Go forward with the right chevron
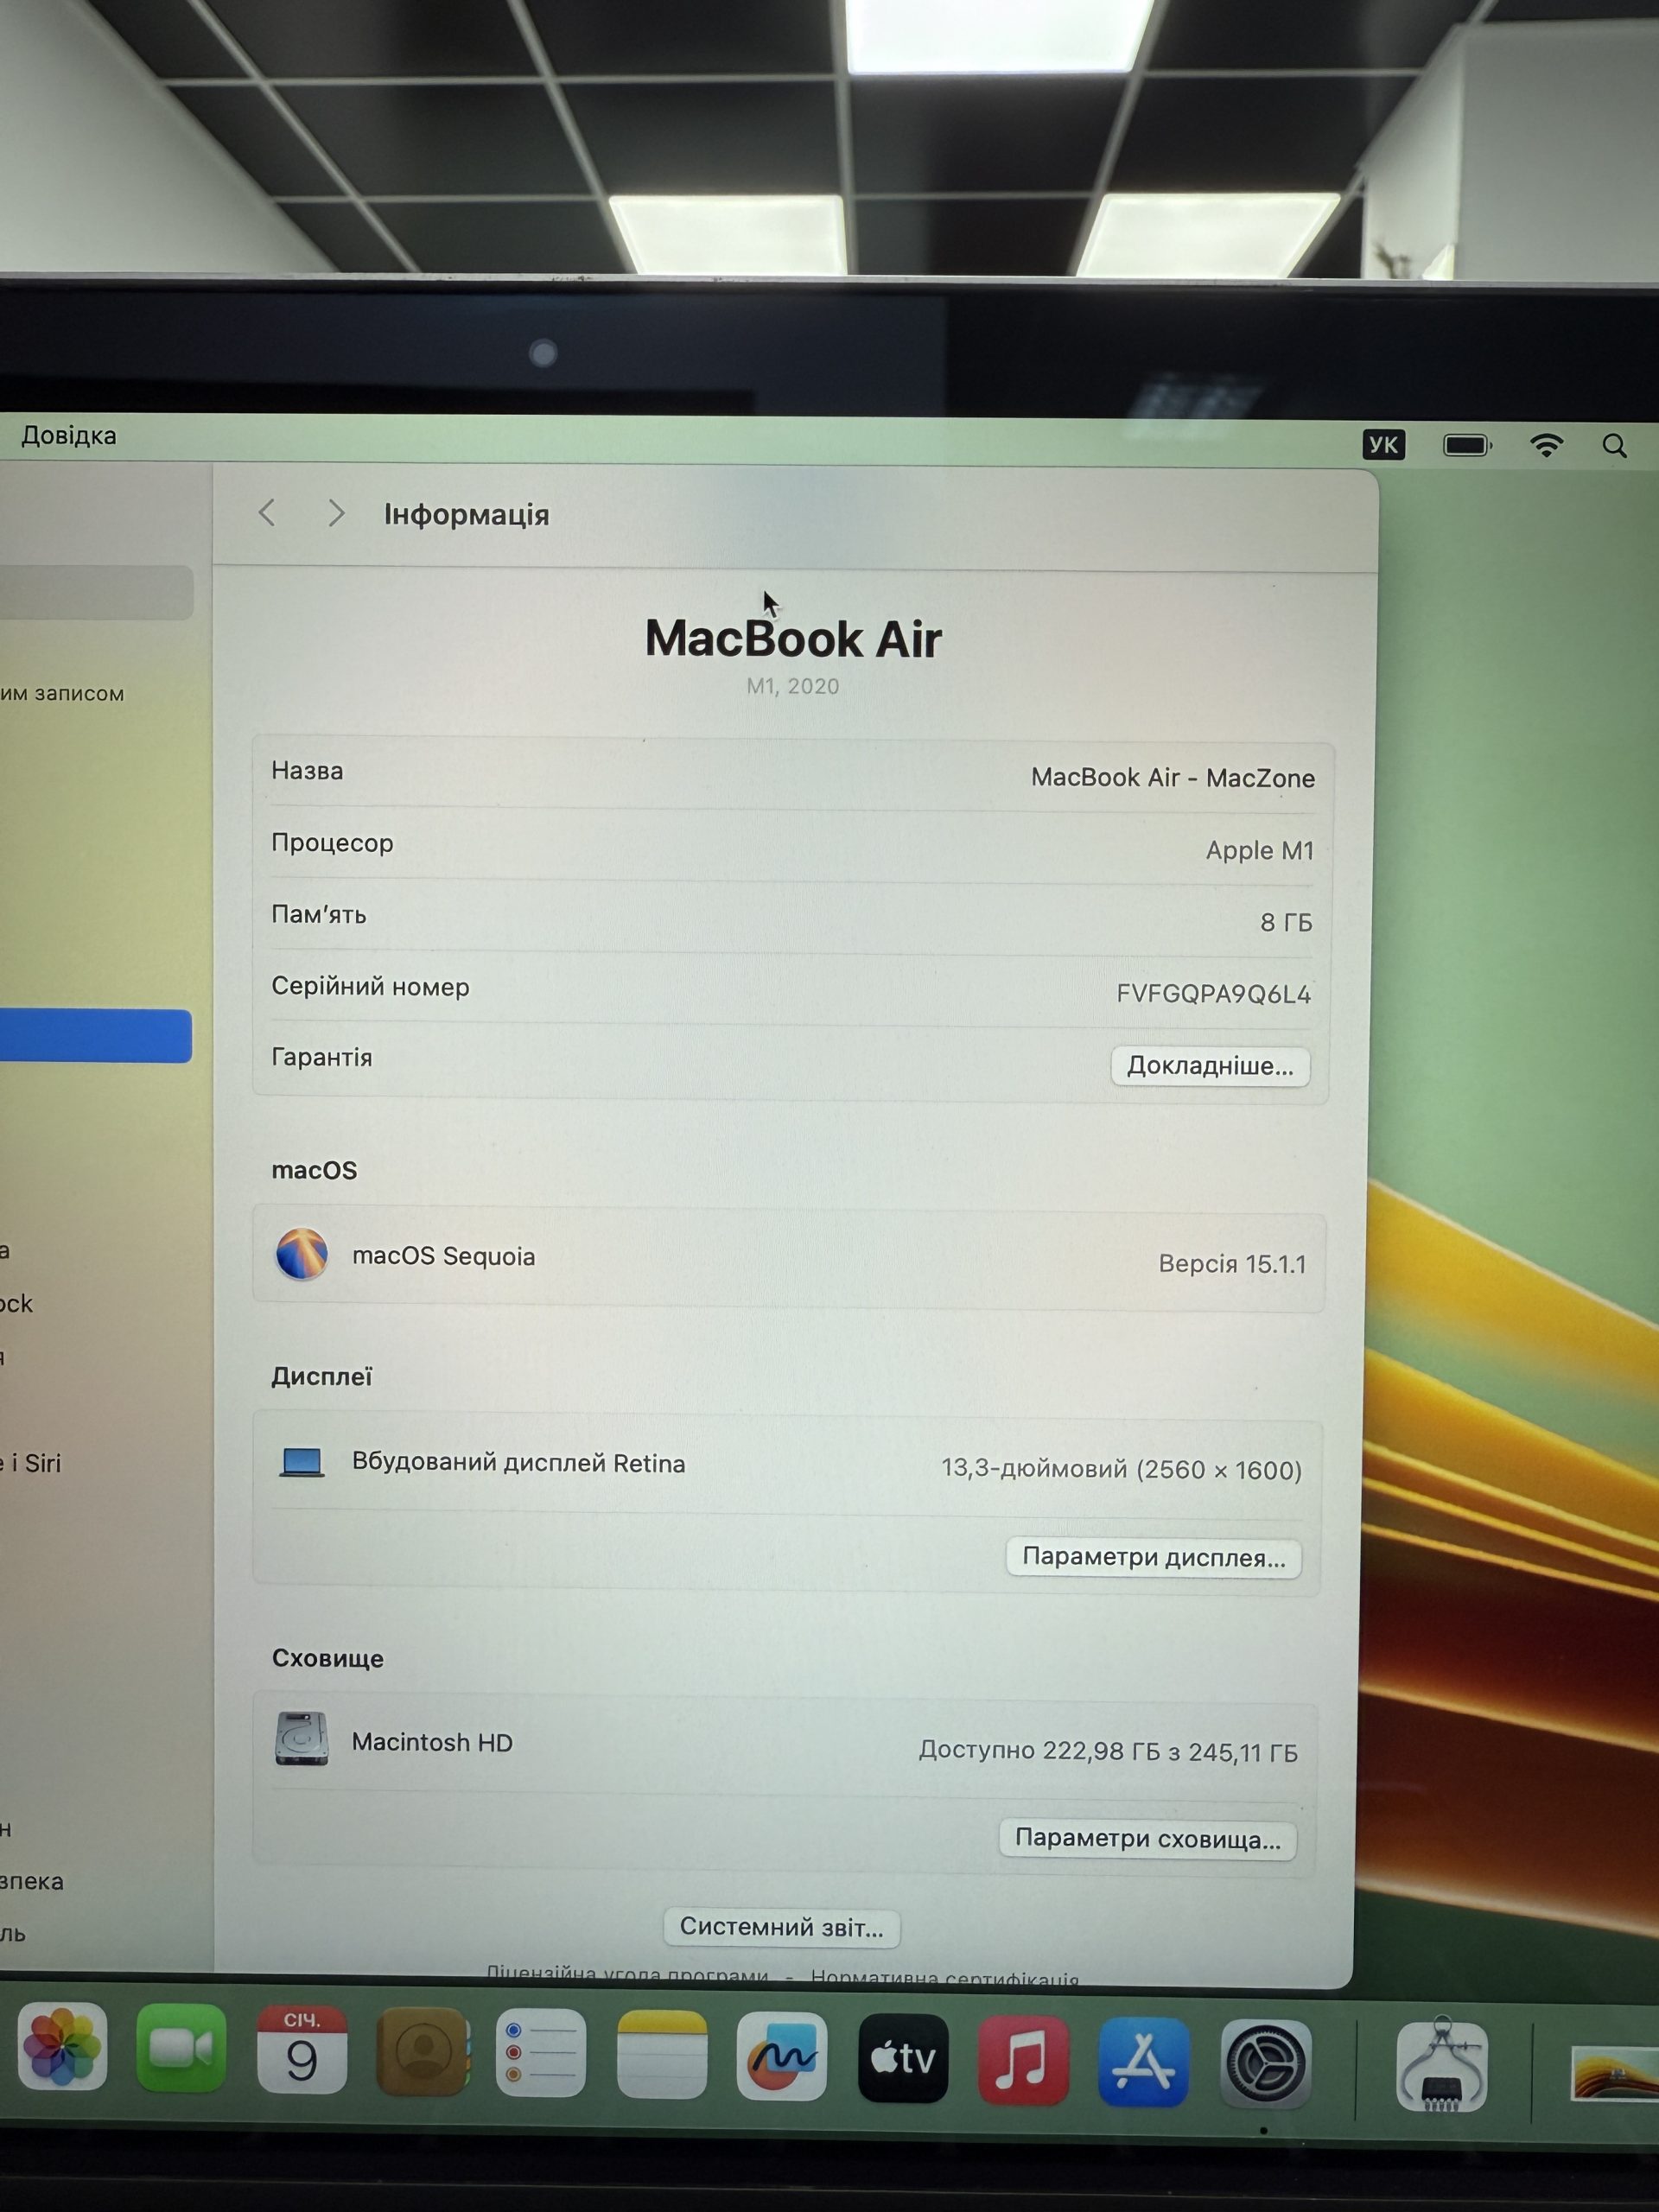Screen dimensions: 1659x2212 (x=336, y=513)
